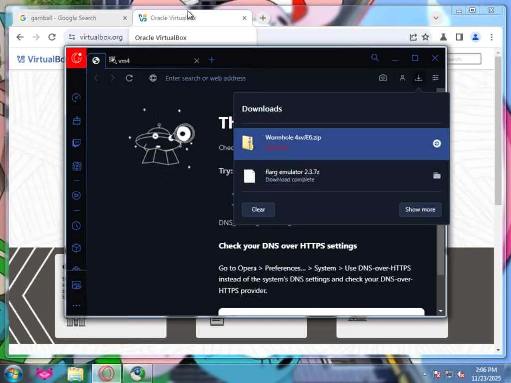The image size is (511, 383).
Task: Open History clock icon in sidebar
Action: click(76, 226)
